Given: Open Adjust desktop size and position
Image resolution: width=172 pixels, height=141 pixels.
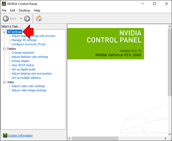Looking at the screenshot, I should coord(32,74).
